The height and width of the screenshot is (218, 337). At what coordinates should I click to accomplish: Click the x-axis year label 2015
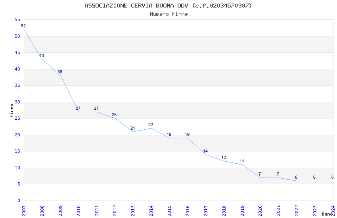tap(169, 211)
